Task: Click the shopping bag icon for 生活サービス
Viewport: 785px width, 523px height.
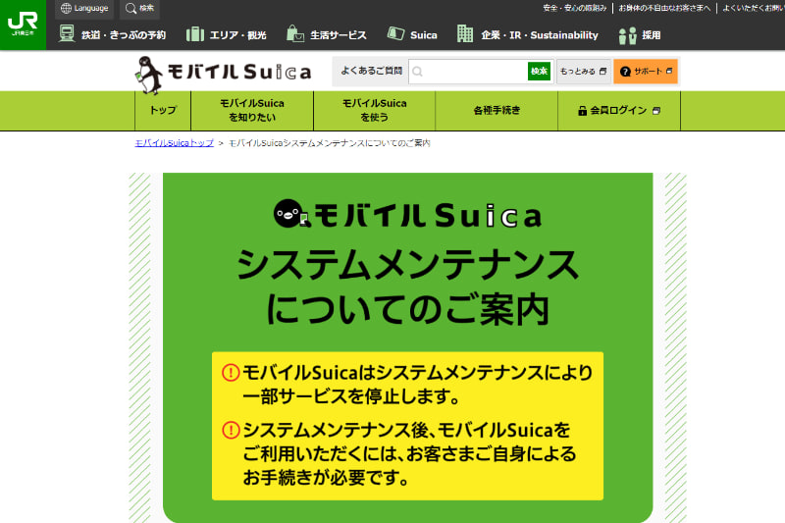Action: (x=295, y=34)
